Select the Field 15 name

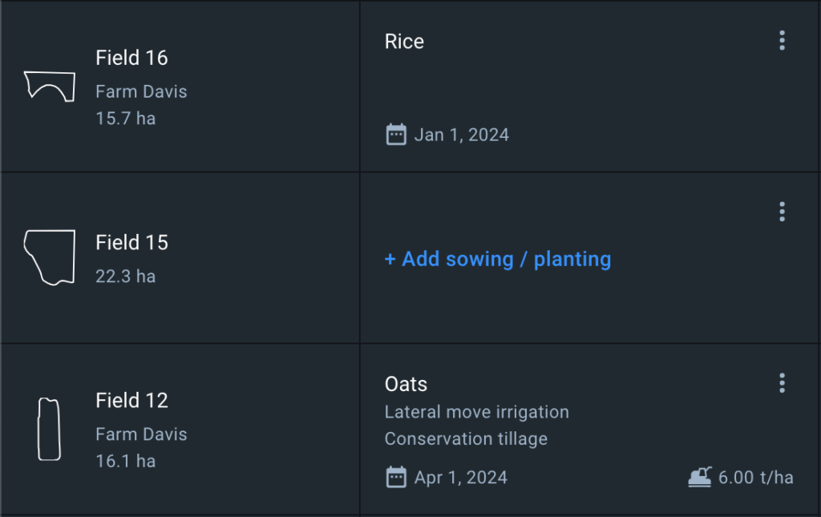pos(131,243)
